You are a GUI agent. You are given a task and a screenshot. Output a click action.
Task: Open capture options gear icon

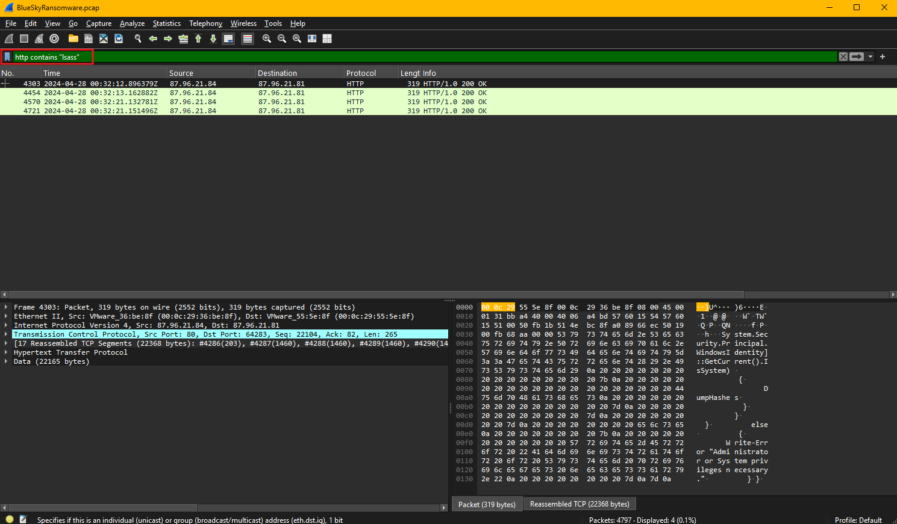point(54,39)
